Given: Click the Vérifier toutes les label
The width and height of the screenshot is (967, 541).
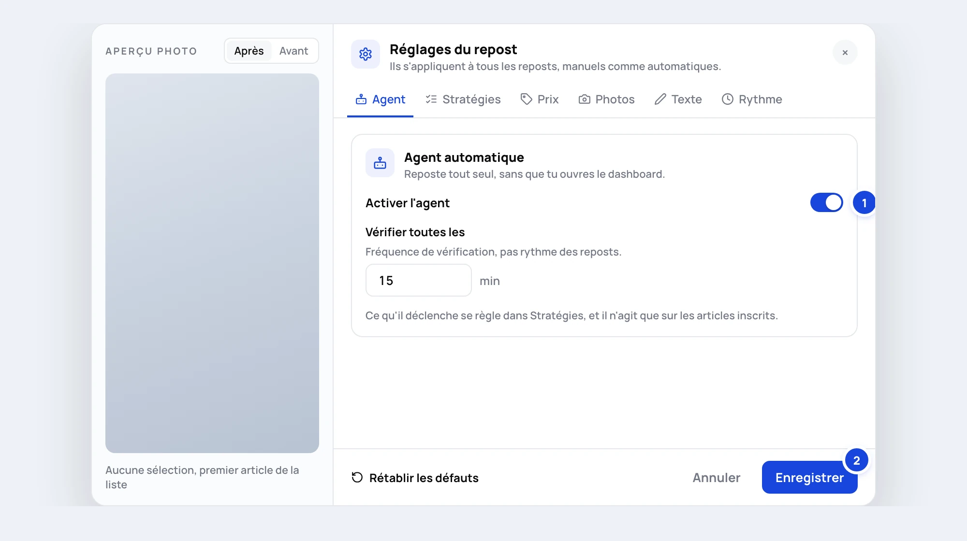Looking at the screenshot, I should pos(415,232).
